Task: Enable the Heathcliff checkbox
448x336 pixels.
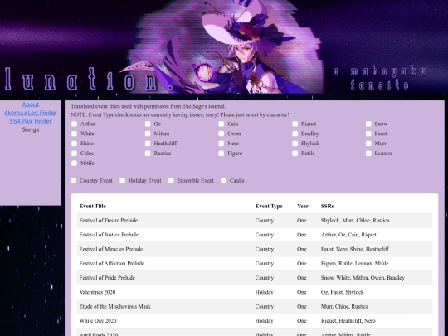Action: (x=148, y=144)
